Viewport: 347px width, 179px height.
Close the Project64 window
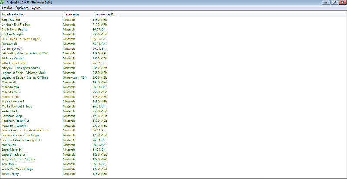pos(342,3)
